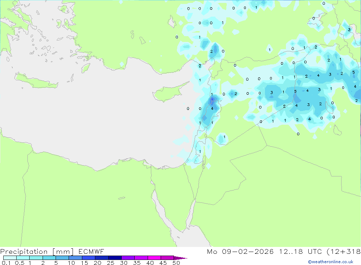Image resolution: width=361 pixels, height=265 pixels.
Task: Pick the 15–20 mm legend color box
Action: click(x=88, y=258)
